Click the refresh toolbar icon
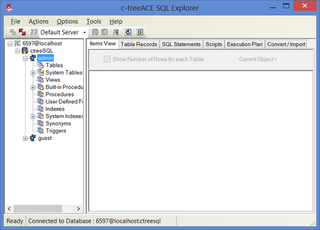The image size is (320, 230). coord(128,33)
